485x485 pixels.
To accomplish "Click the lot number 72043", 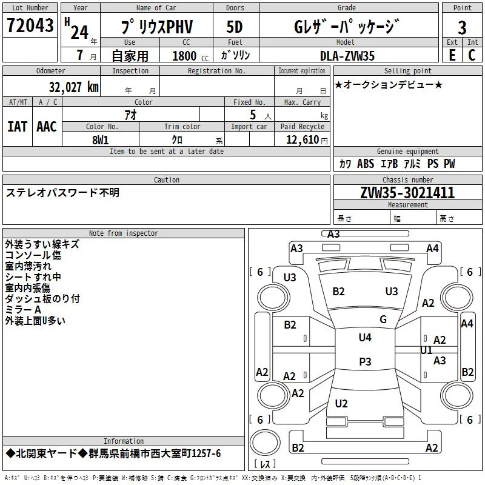I will coord(30,25).
